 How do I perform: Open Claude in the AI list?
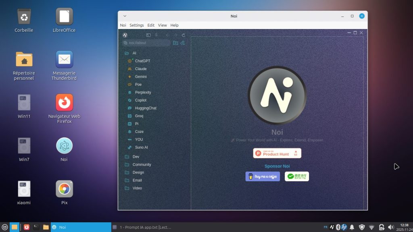pos(141,69)
